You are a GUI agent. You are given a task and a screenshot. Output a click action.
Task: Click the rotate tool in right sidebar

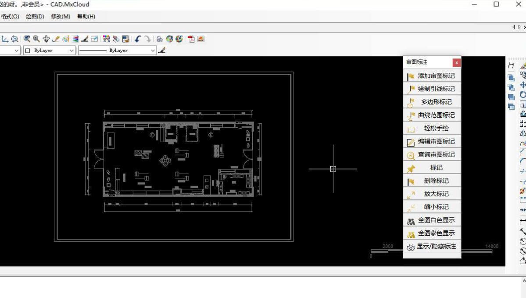pyautogui.click(x=522, y=94)
